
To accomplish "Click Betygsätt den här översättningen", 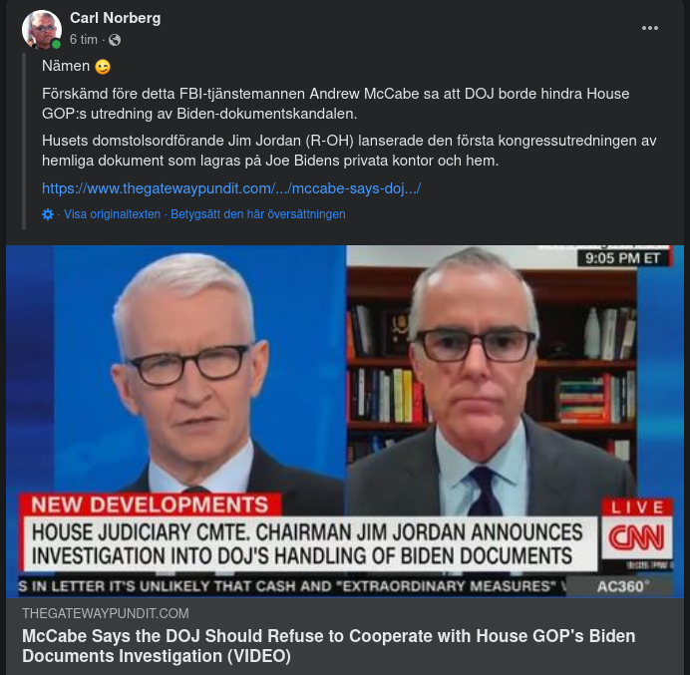I will pos(258,214).
